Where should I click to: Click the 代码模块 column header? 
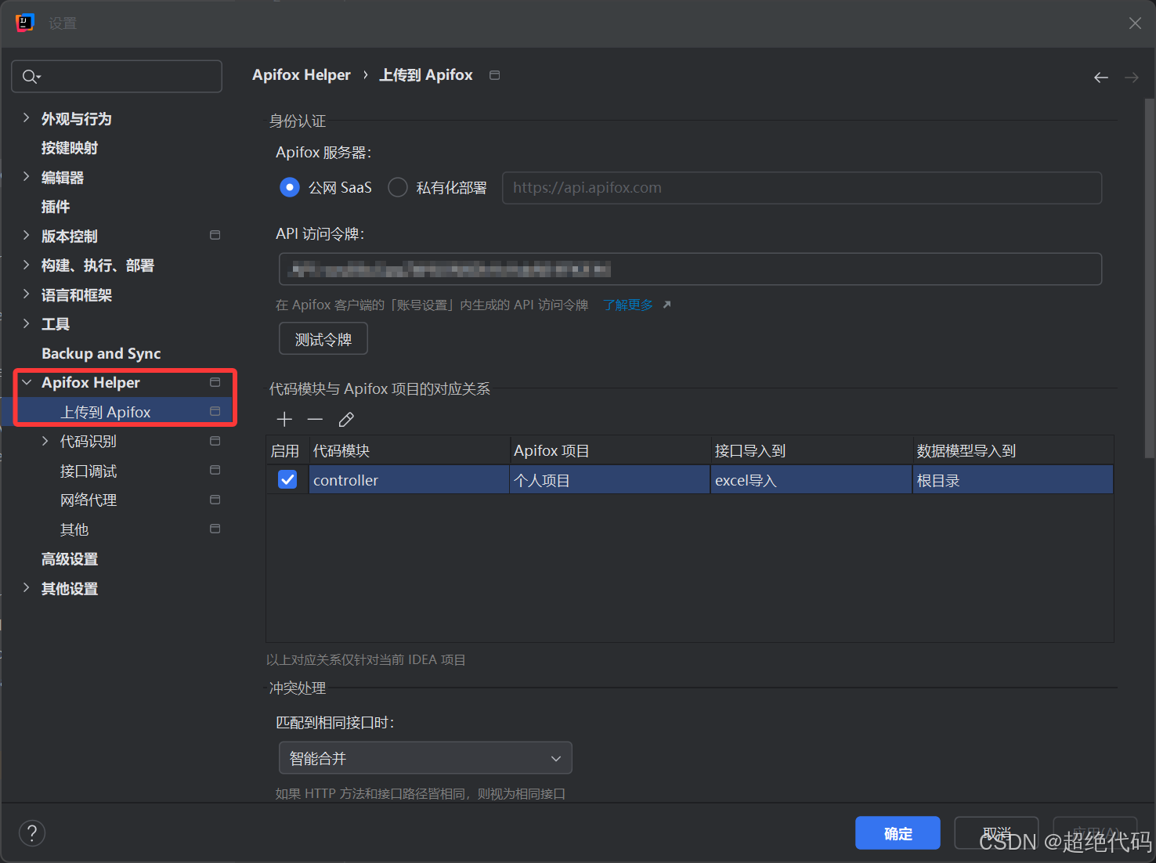pyautogui.click(x=409, y=451)
